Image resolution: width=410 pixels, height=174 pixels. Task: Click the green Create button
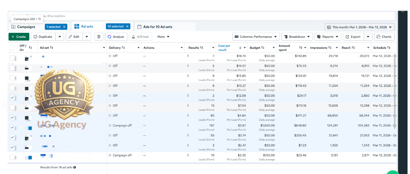(x=18, y=37)
